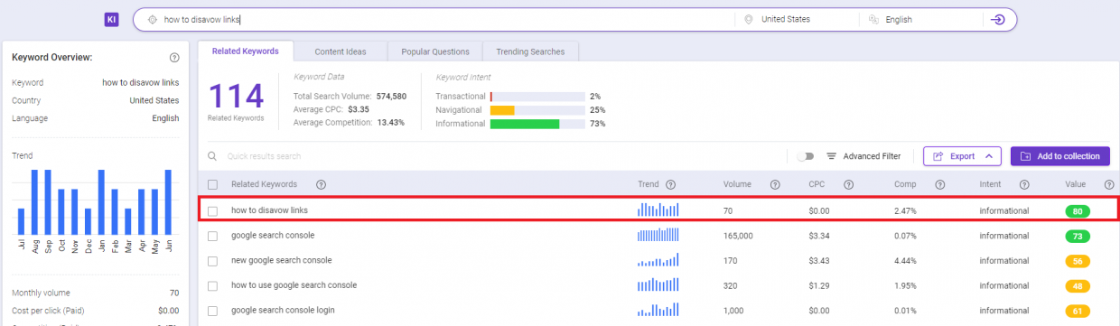Open help icon next to Value column
Screen dimensions: 1120x326
pos(1108,184)
